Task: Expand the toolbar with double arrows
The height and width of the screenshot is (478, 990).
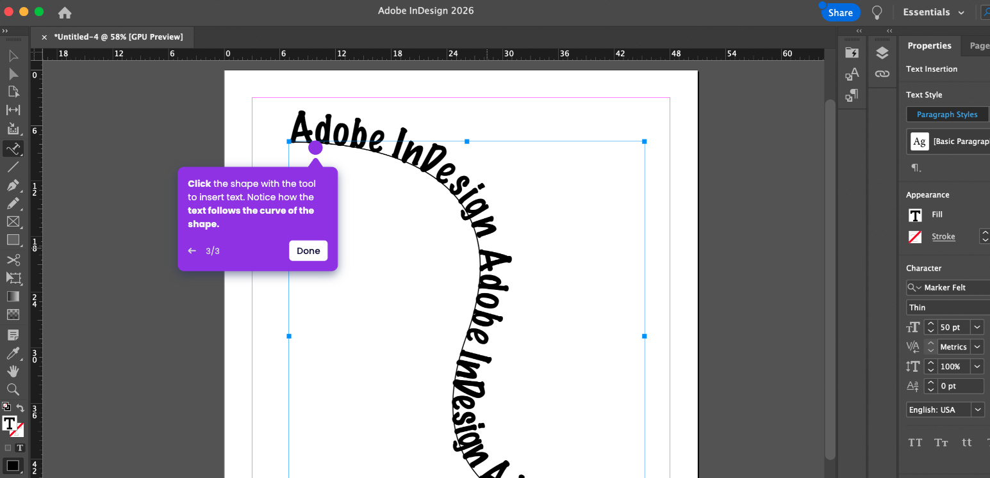Action: point(5,31)
